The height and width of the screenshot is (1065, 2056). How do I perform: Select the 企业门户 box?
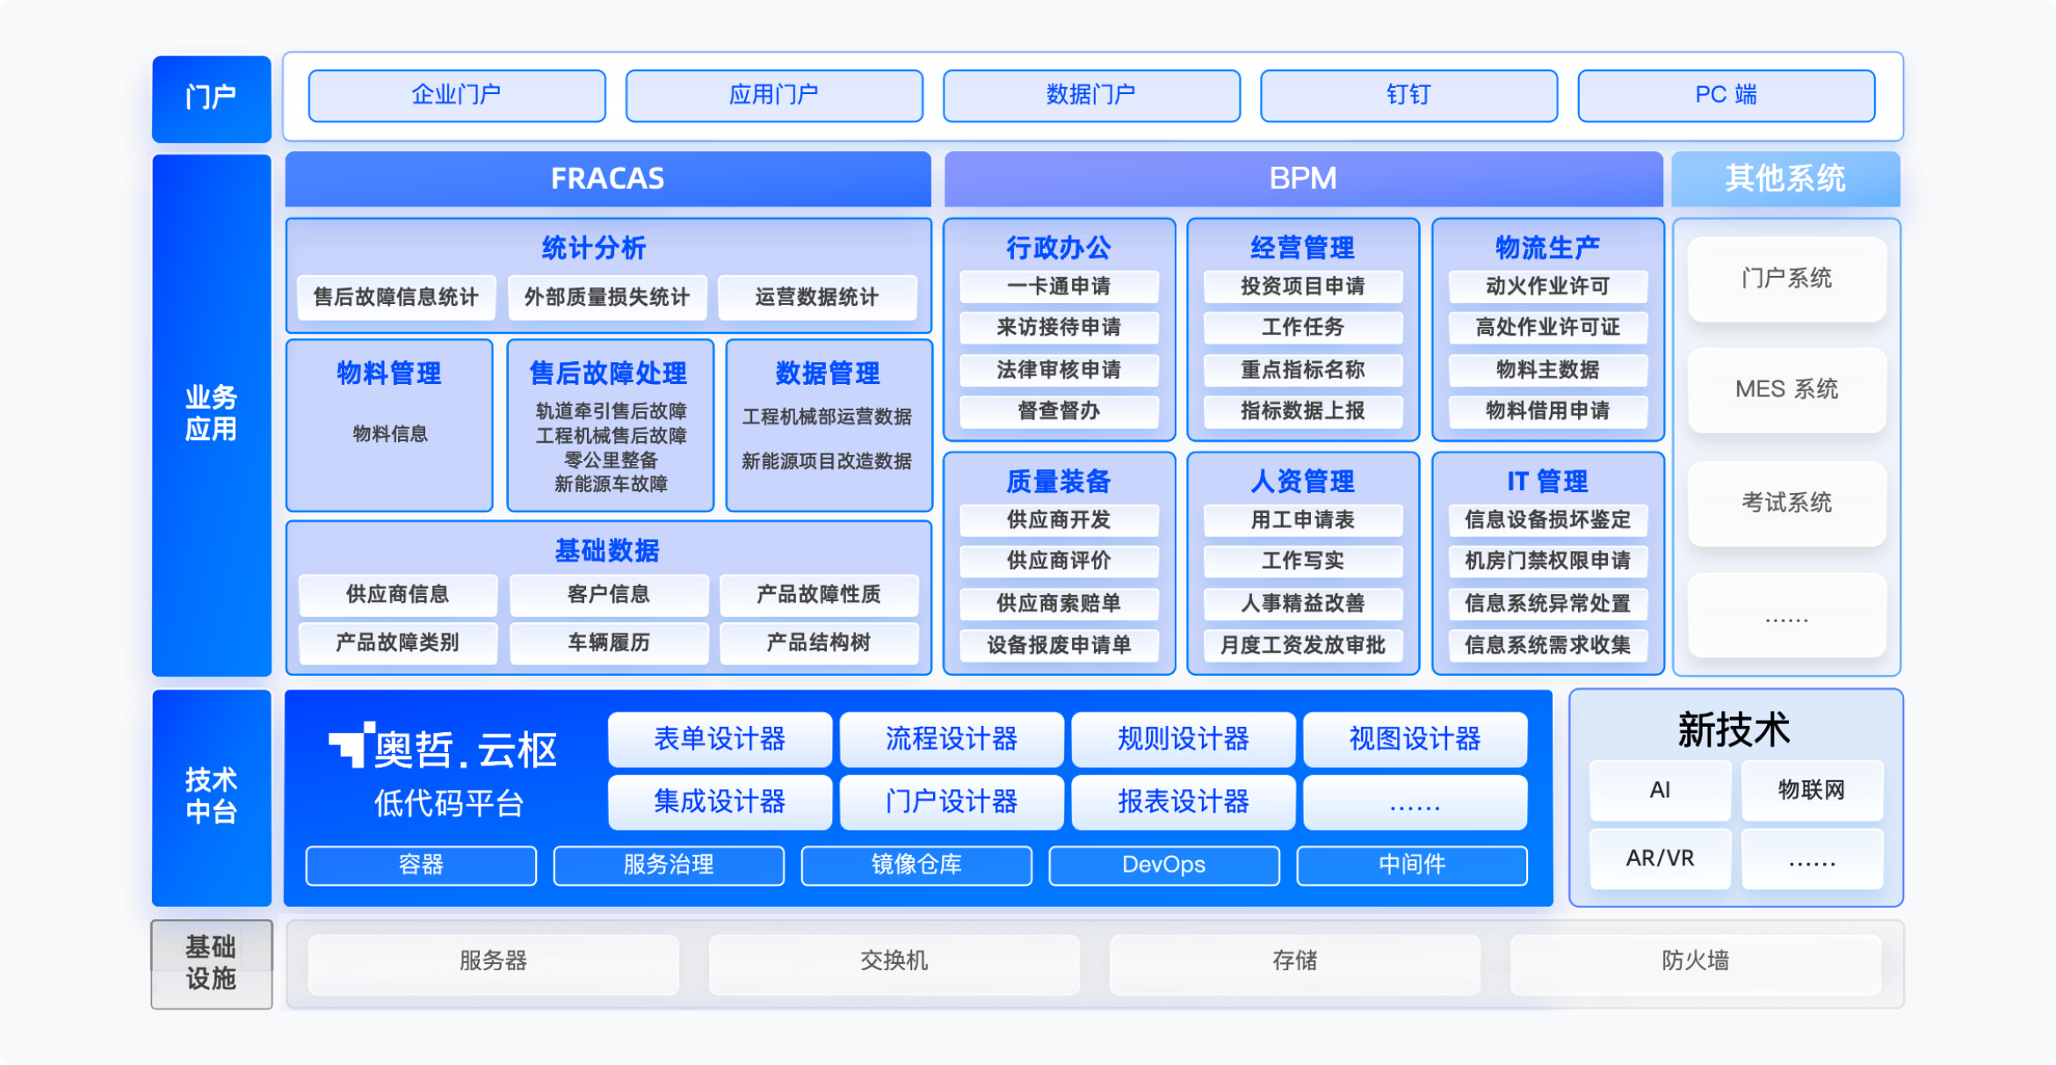[457, 95]
